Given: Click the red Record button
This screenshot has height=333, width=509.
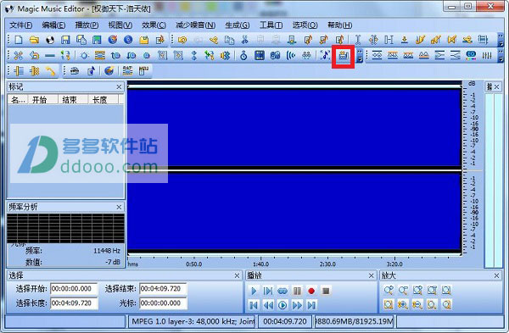Looking at the screenshot, I should point(311,291).
